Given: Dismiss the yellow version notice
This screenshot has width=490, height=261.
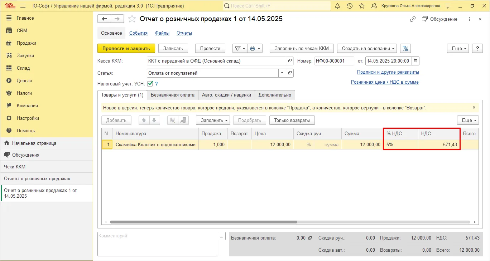Looking at the screenshot, I should (x=474, y=107).
